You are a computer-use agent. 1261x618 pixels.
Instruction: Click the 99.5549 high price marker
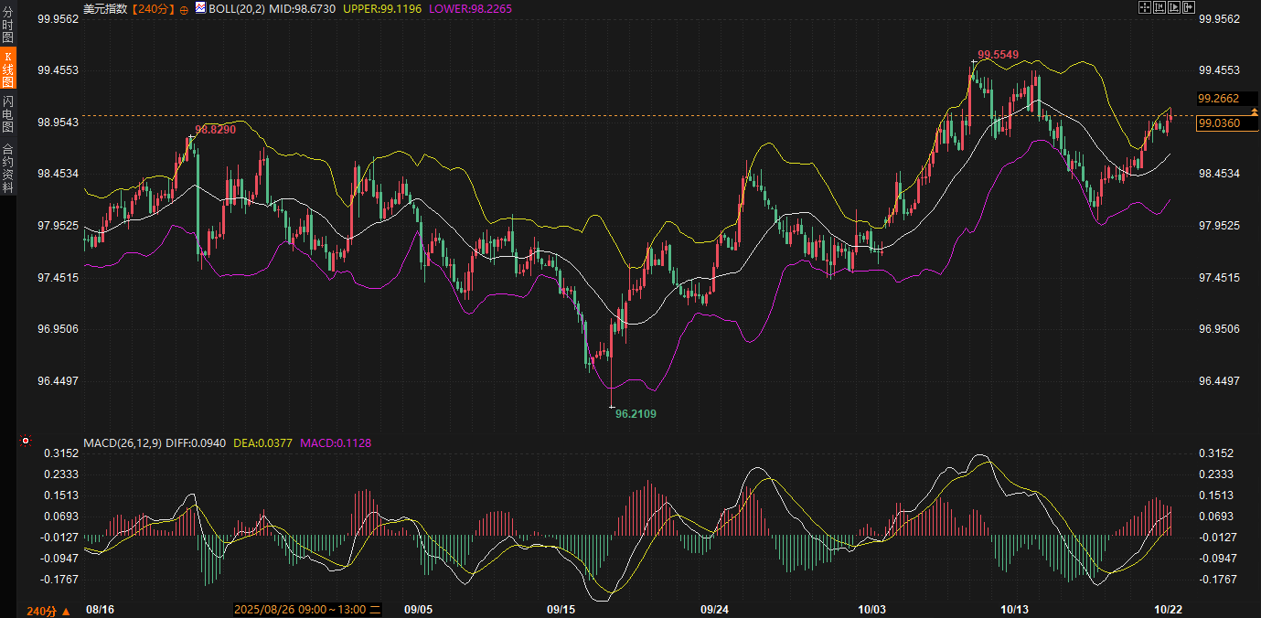[x=998, y=55]
